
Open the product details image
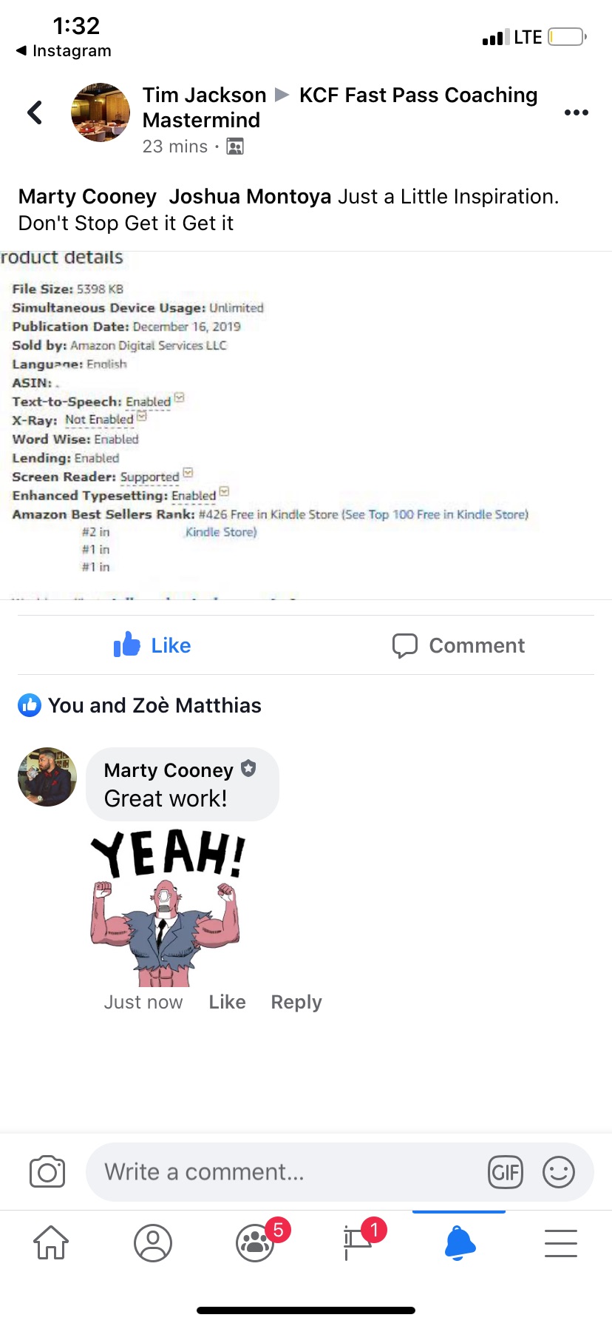click(306, 425)
